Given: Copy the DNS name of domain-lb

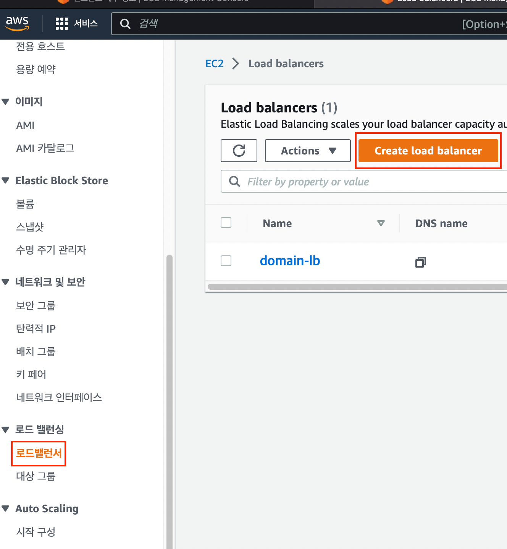Looking at the screenshot, I should (420, 262).
